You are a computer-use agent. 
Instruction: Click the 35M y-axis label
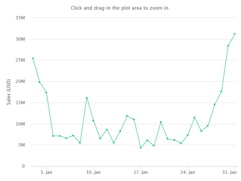tap(20, 18)
